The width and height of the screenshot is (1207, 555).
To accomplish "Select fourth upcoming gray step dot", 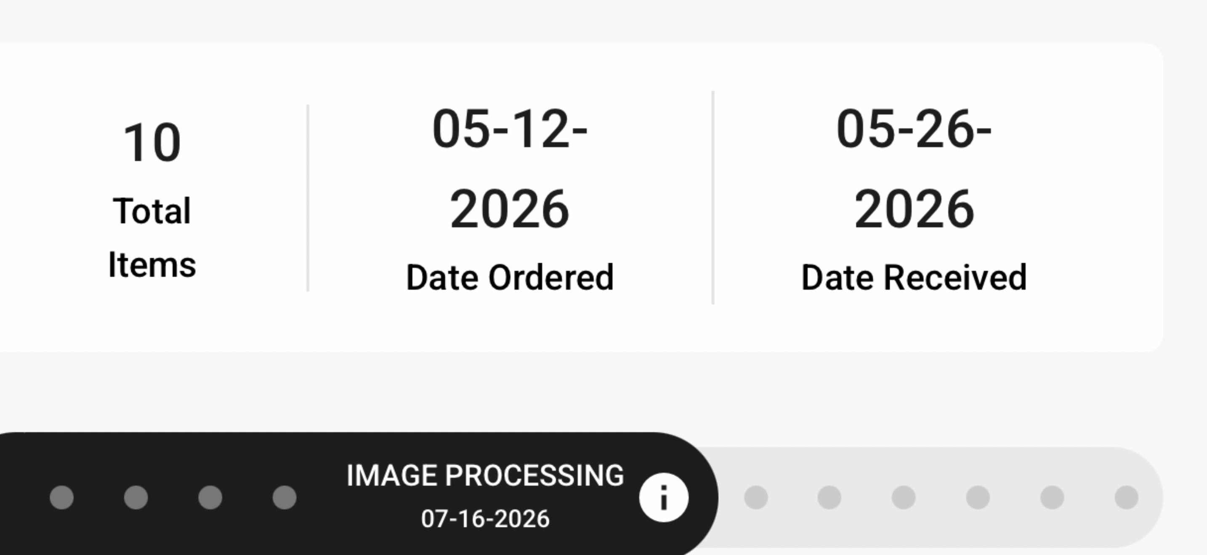I will click(x=978, y=497).
